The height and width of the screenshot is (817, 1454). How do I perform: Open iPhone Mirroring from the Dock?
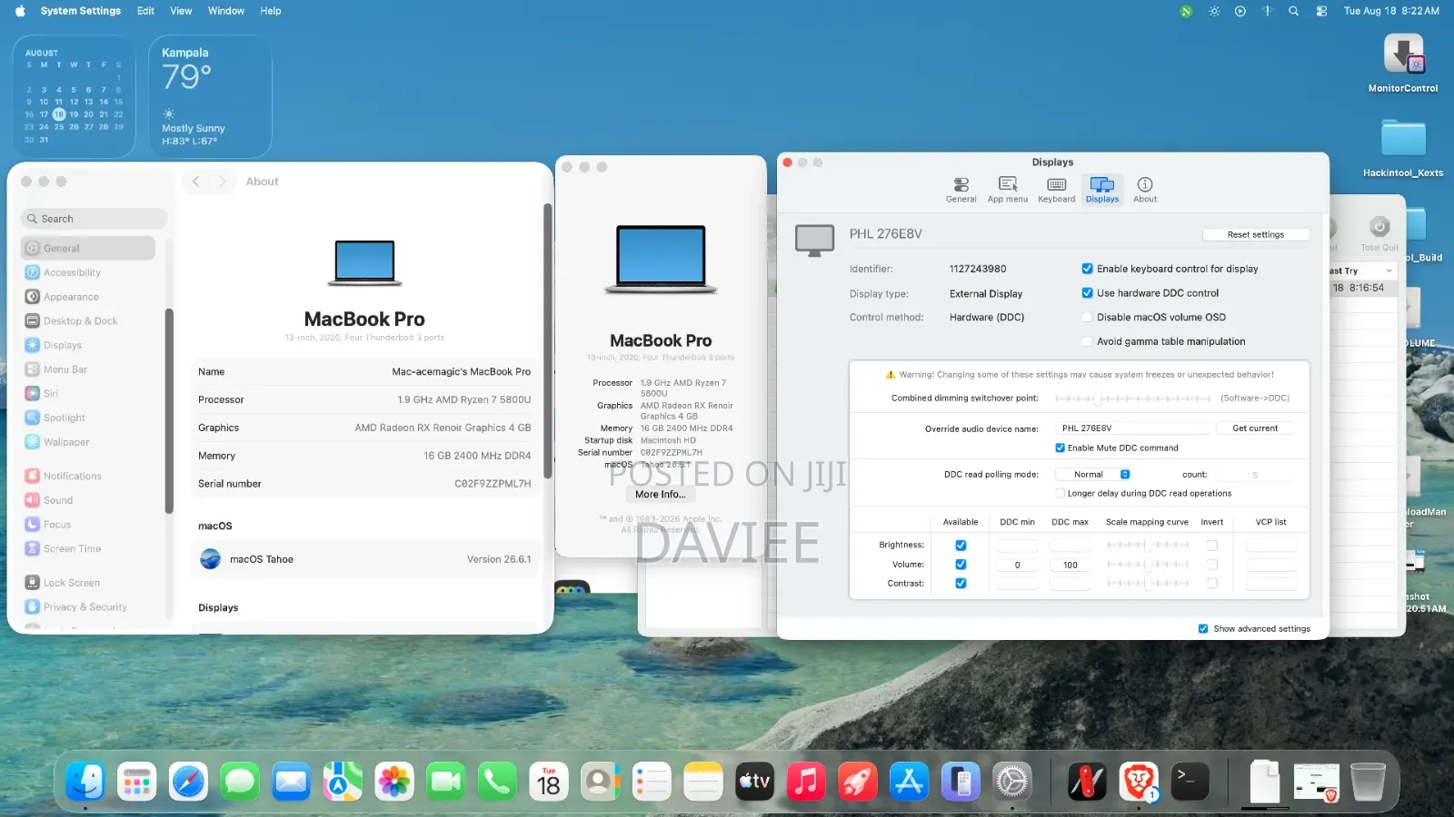tap(961, 782)
